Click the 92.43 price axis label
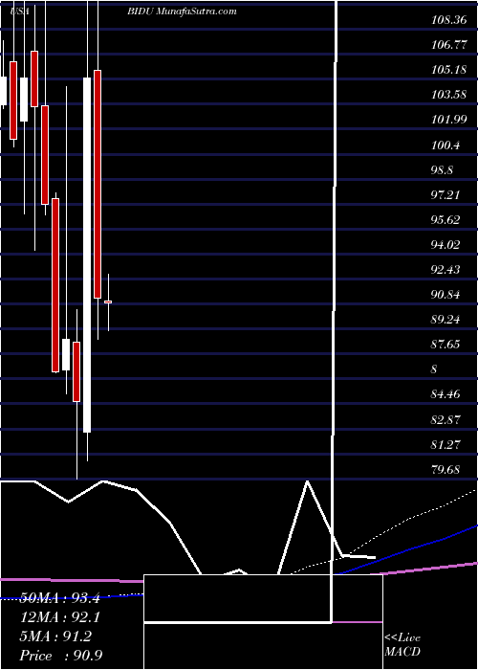Viewport: 478px width, 670px height. point(446,270)
